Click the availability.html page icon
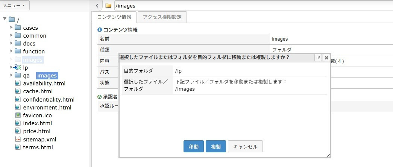 [18, 83]
